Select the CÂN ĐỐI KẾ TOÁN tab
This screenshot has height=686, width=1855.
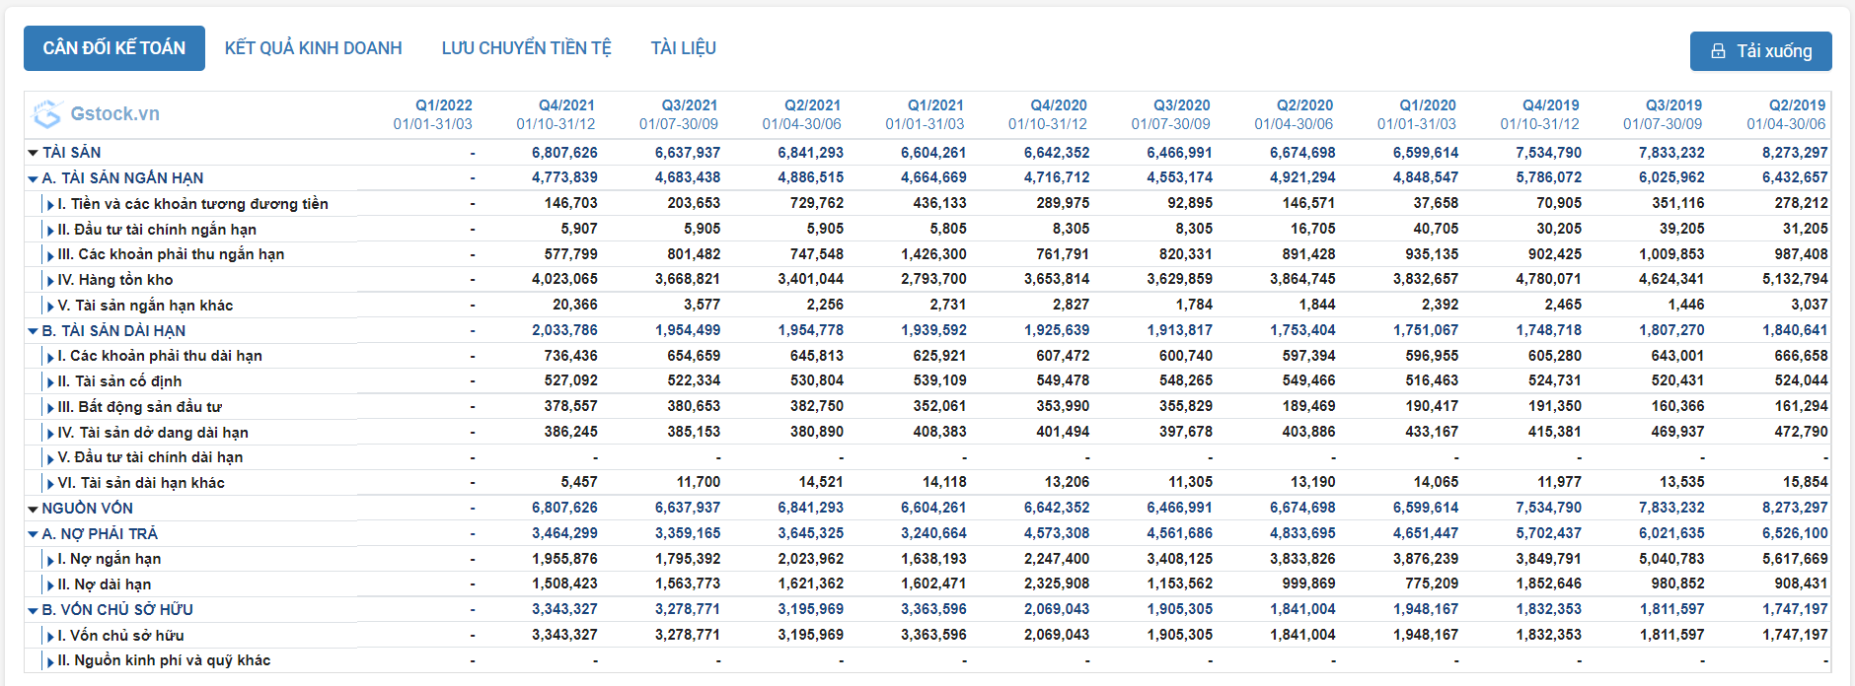114,48
